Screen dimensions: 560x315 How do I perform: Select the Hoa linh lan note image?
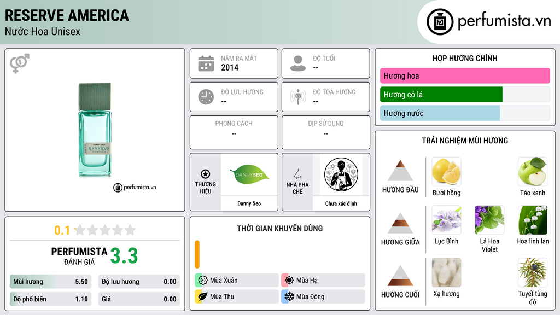pyautogui.click(x=533, y=220)
